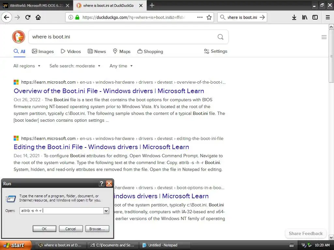The width and height of the screenshot is (334, 250).
Task: Expand the All regions dropdown
Action: click(x=27, y=66)
